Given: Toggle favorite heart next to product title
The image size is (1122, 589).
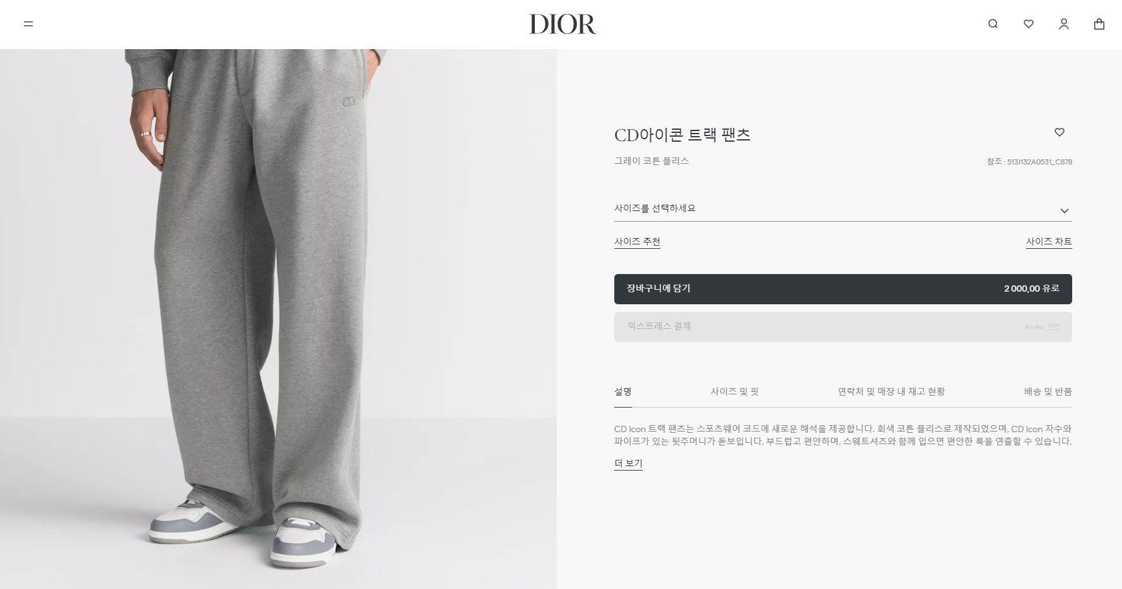Looking at the screenshot, I should pos(1060,132).
